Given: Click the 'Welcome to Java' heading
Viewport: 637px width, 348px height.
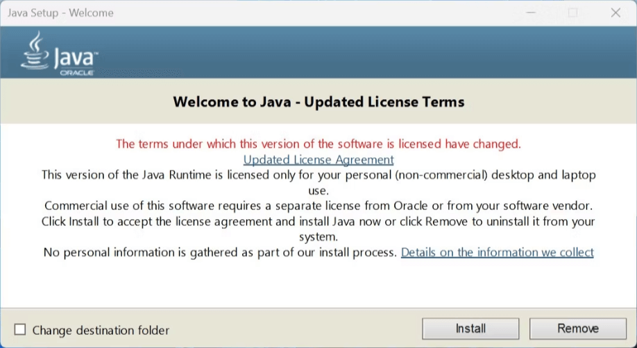Looking at the screenshot, I should point(318,102).
